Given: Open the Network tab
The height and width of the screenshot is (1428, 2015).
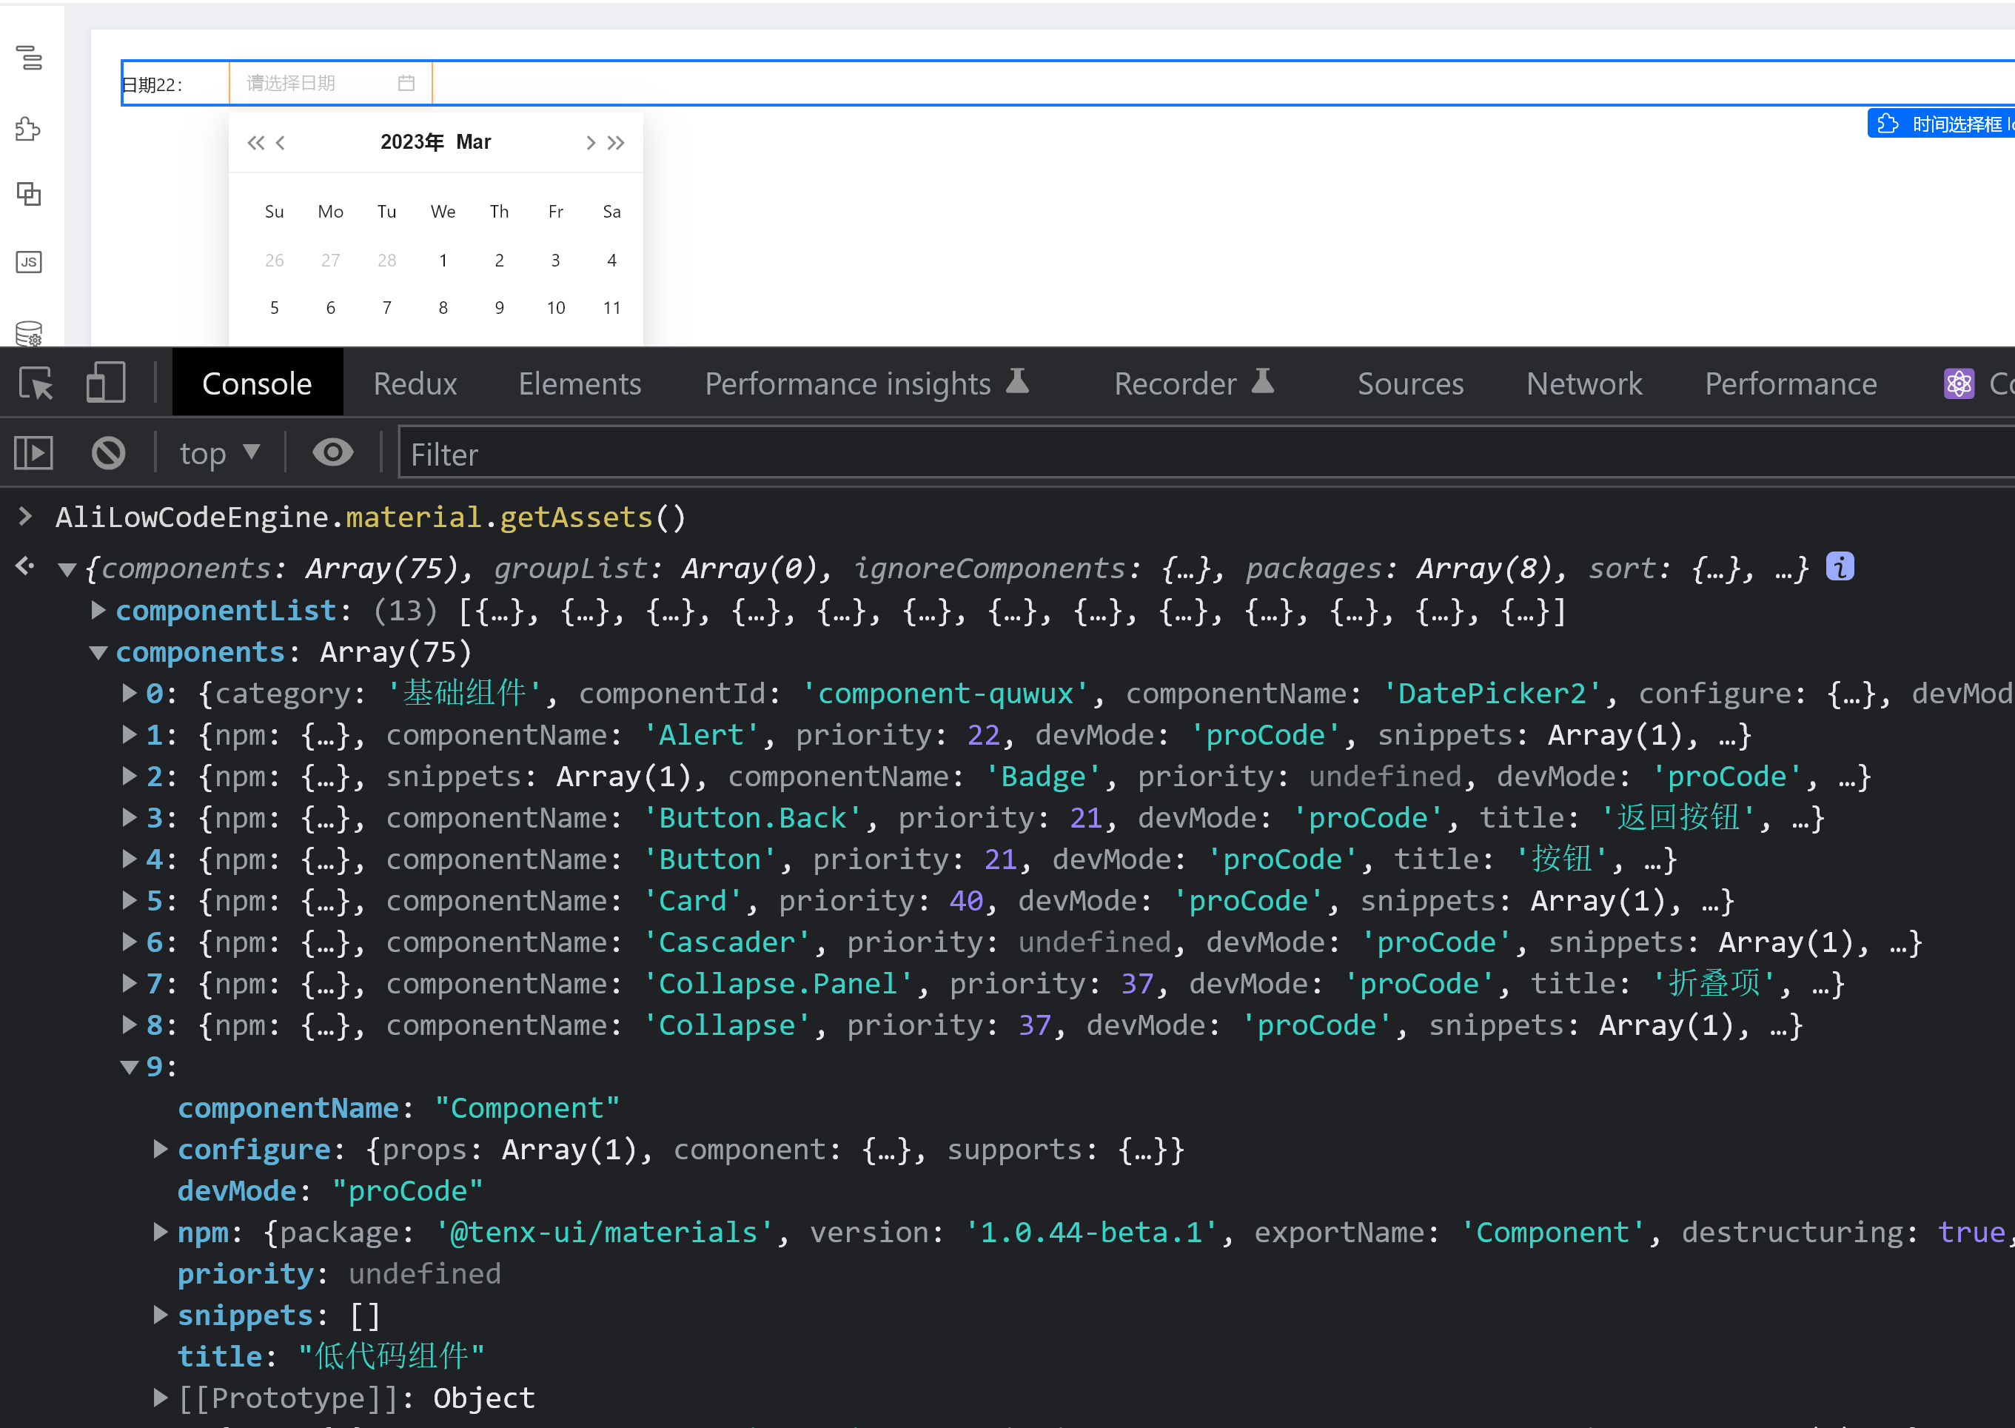Looking at the screenshot, I should coord(1583,383).
